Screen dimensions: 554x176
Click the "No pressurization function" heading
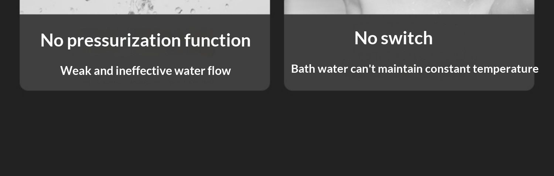click(145, 40)
